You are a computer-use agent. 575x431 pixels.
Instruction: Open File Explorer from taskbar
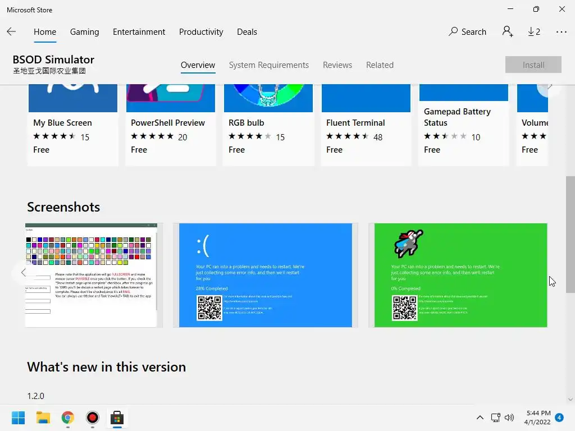click(x=43, y=418)
